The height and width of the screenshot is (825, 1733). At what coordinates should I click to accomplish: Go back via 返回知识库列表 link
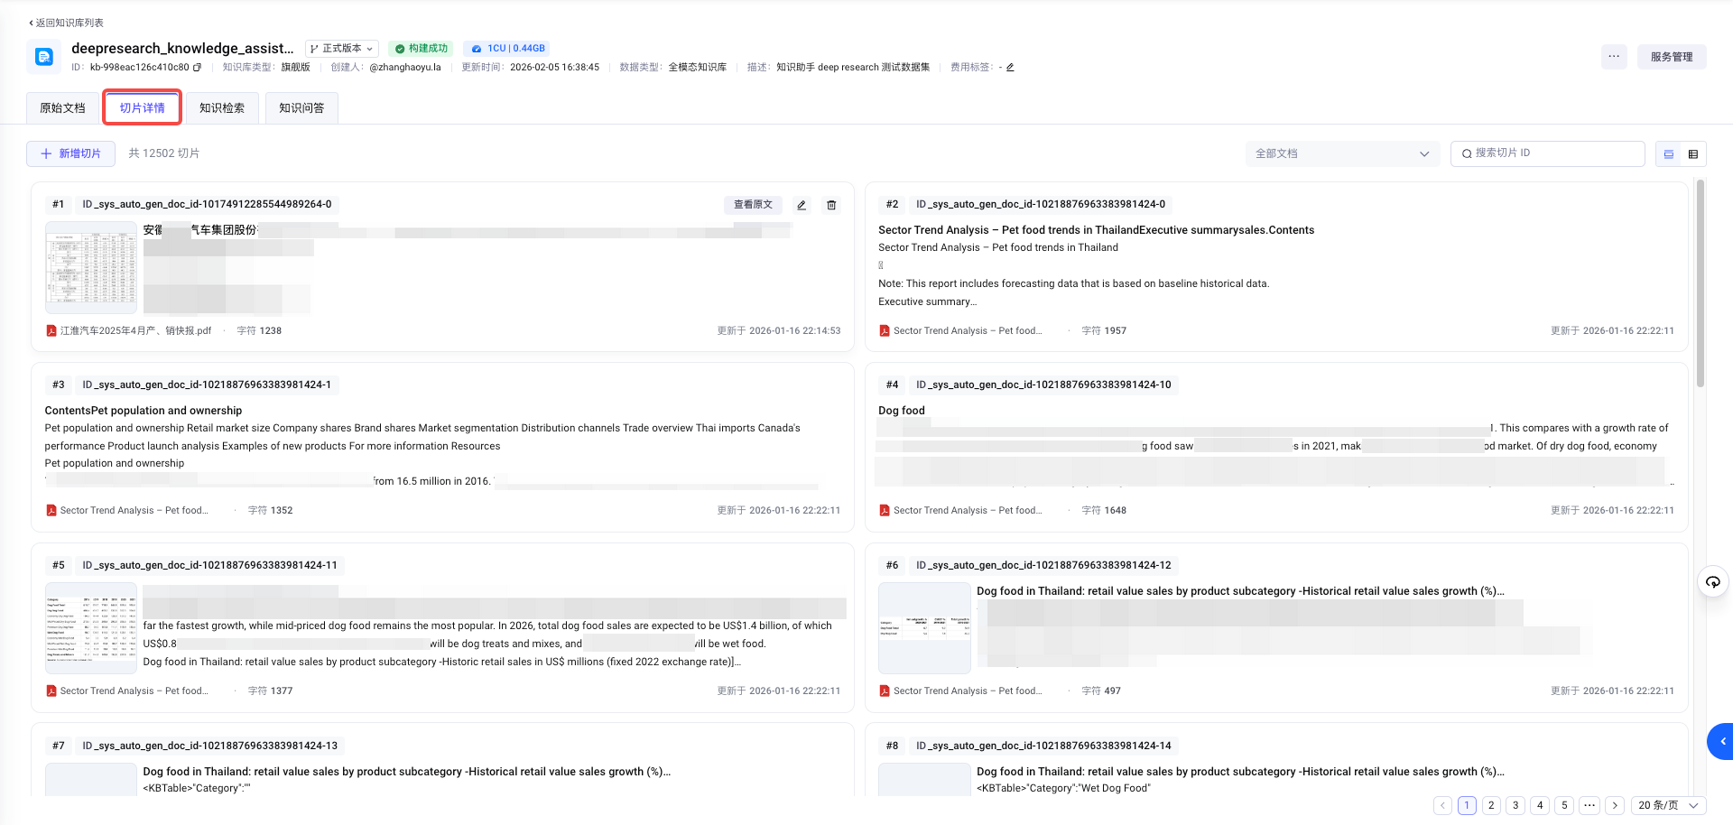coord(66,23)
